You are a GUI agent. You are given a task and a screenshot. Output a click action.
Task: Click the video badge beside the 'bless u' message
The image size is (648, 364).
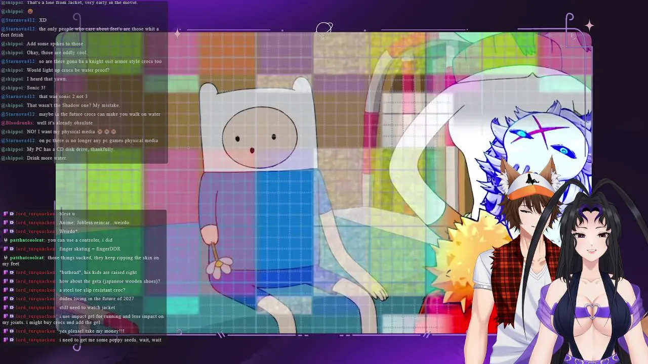[x=12, y=214]
